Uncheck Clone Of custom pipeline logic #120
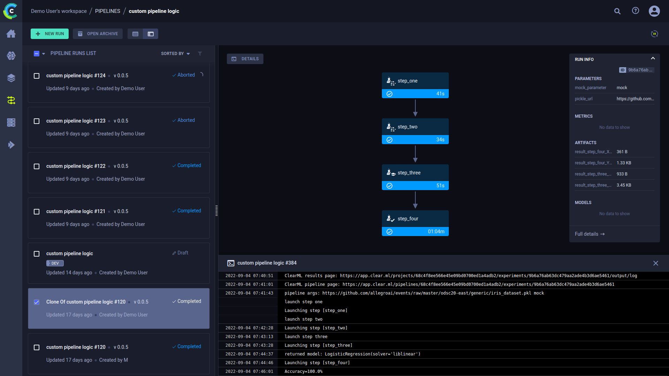 click(37, 302)
